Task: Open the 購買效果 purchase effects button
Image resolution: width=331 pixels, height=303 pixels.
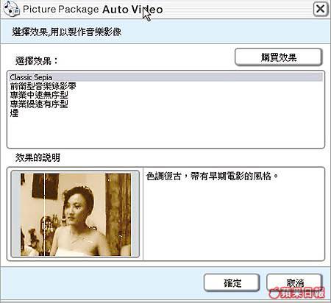Action: point(278,57)
